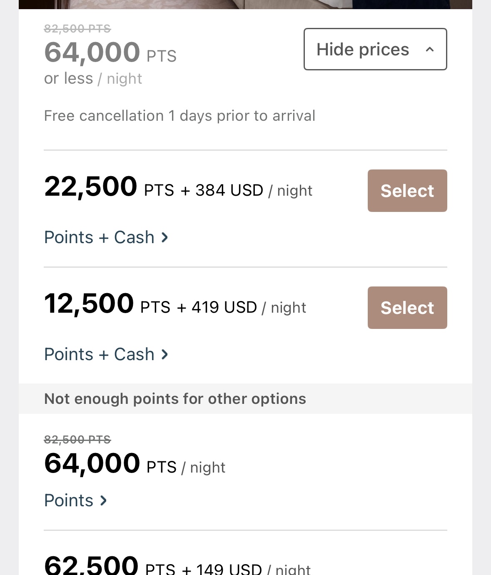The image size is (491, 575).
Task: Click the black 64,000 PTS / night price
Action: point(92,464)
